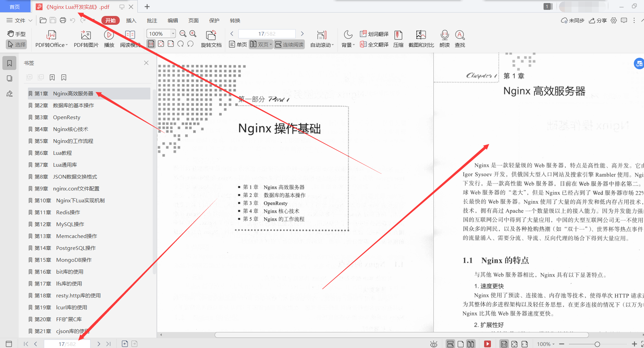
Task: Launch the 压缩 PDF compress tool
Action: (x=398, y=38)
